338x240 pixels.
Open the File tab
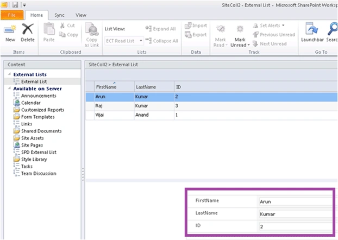point(12,15)
